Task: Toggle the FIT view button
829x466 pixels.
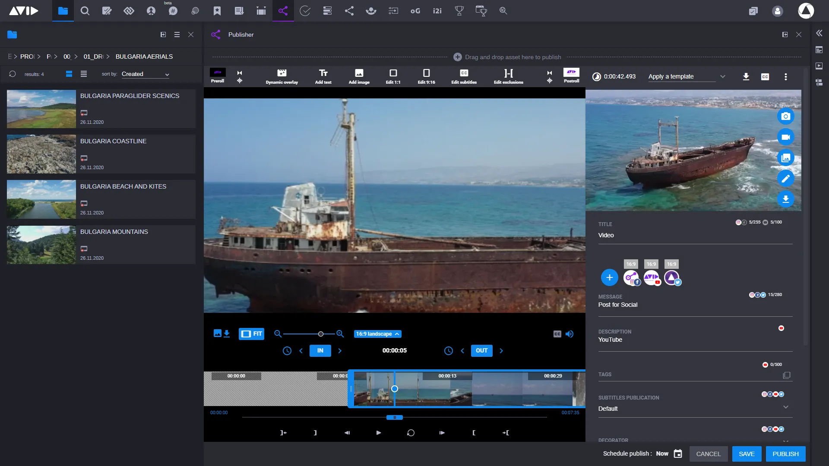Action: click(x=251, y=334)
